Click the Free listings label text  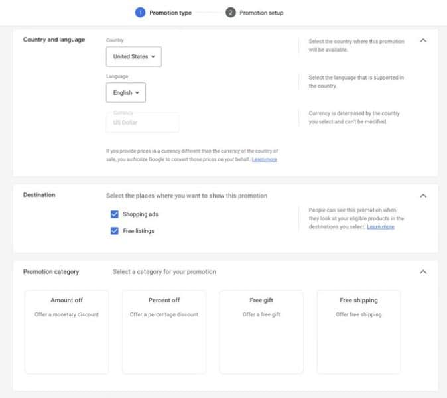pos(139,231)
